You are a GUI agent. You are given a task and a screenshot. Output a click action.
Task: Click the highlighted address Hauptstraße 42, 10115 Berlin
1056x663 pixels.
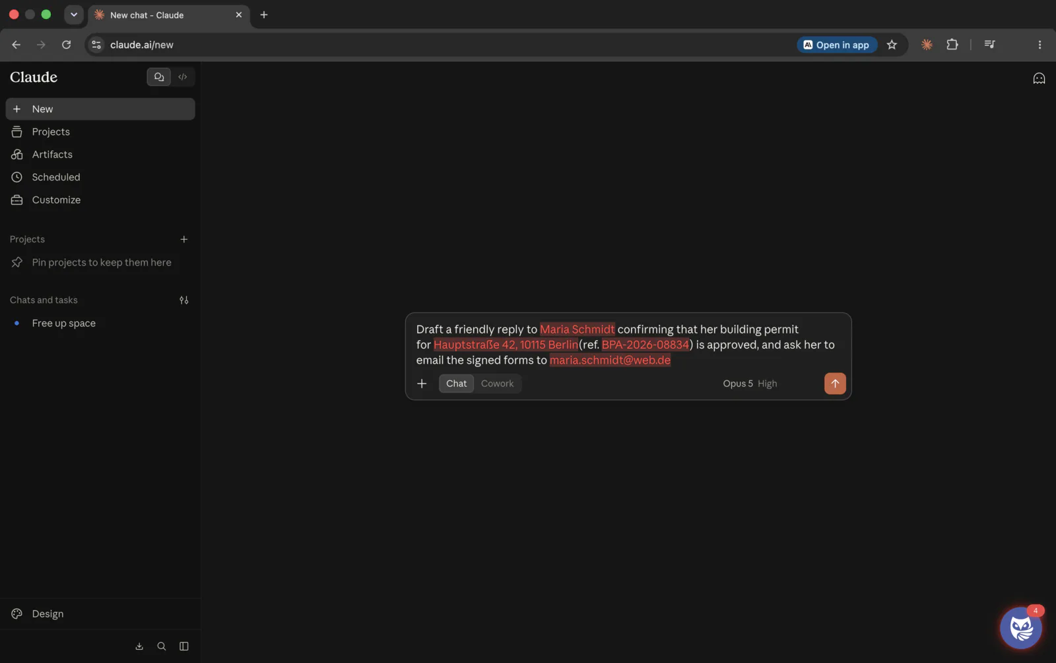pos(506,345)
